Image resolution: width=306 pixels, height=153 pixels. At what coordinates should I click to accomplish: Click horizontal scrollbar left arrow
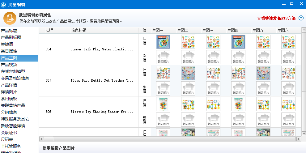[41, 139]
